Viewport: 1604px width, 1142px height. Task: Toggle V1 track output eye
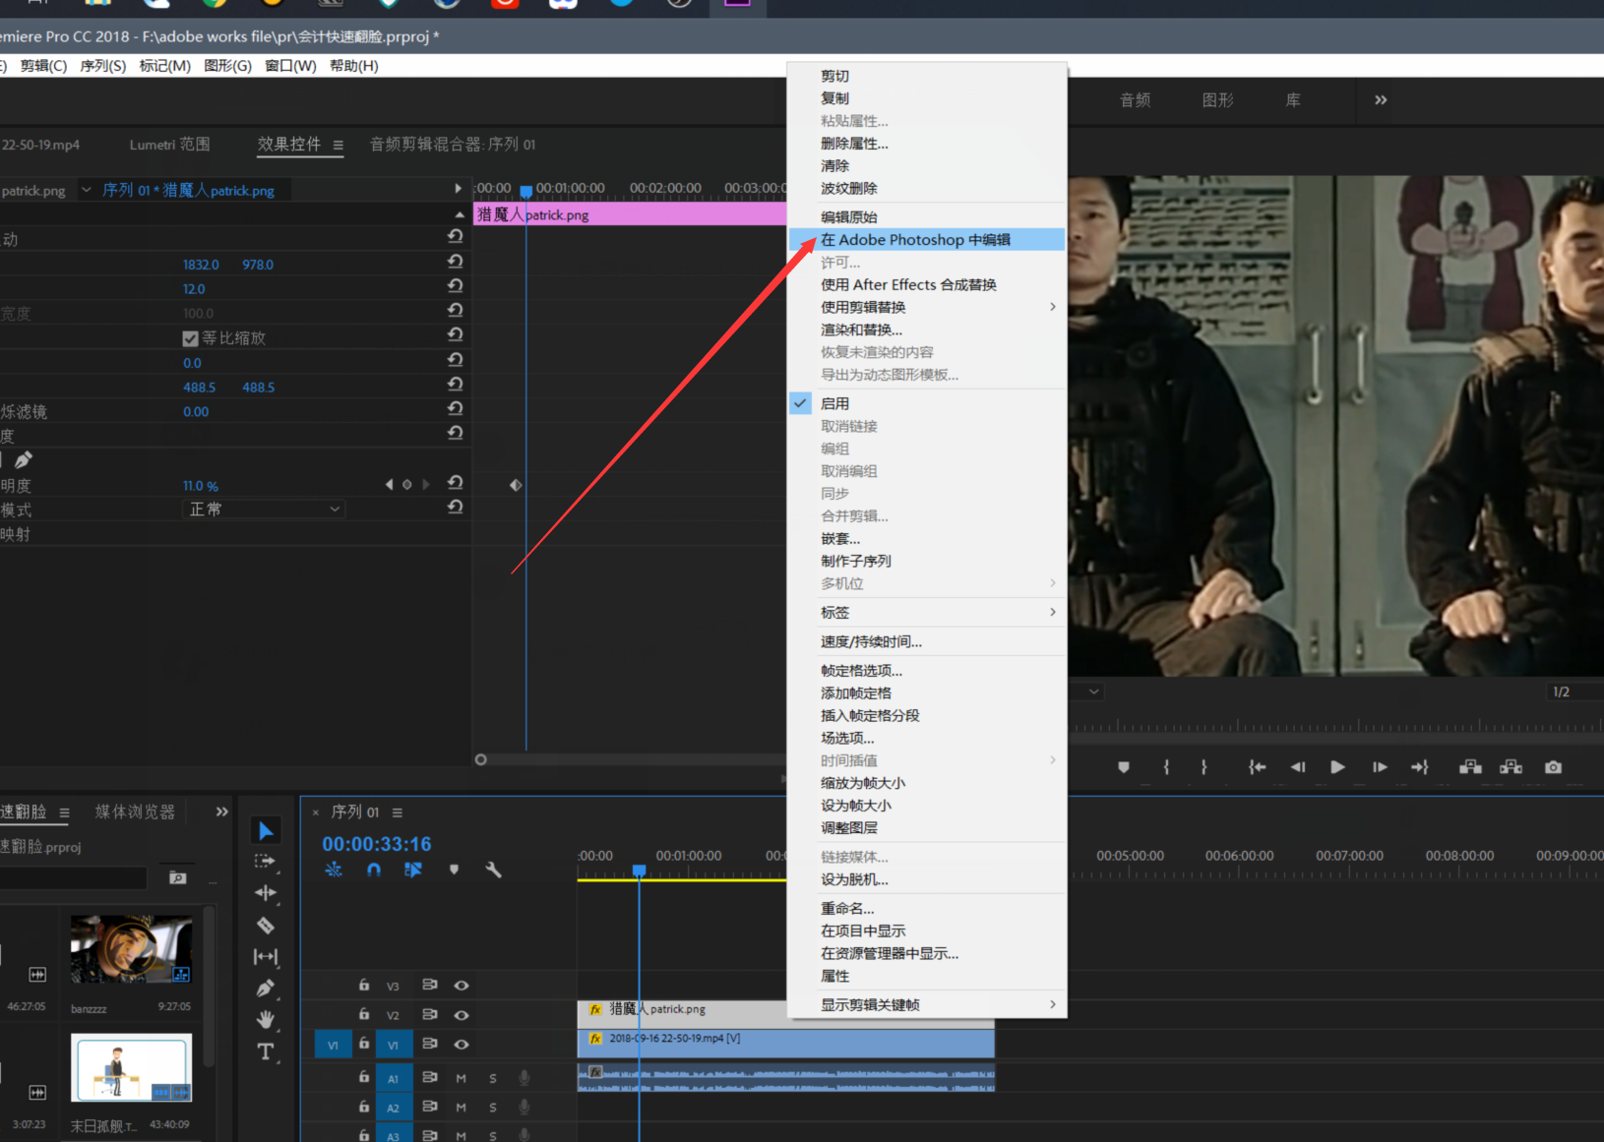(461, 1044)
